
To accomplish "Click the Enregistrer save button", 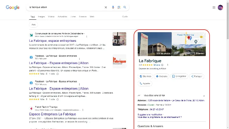I will 179,76.
